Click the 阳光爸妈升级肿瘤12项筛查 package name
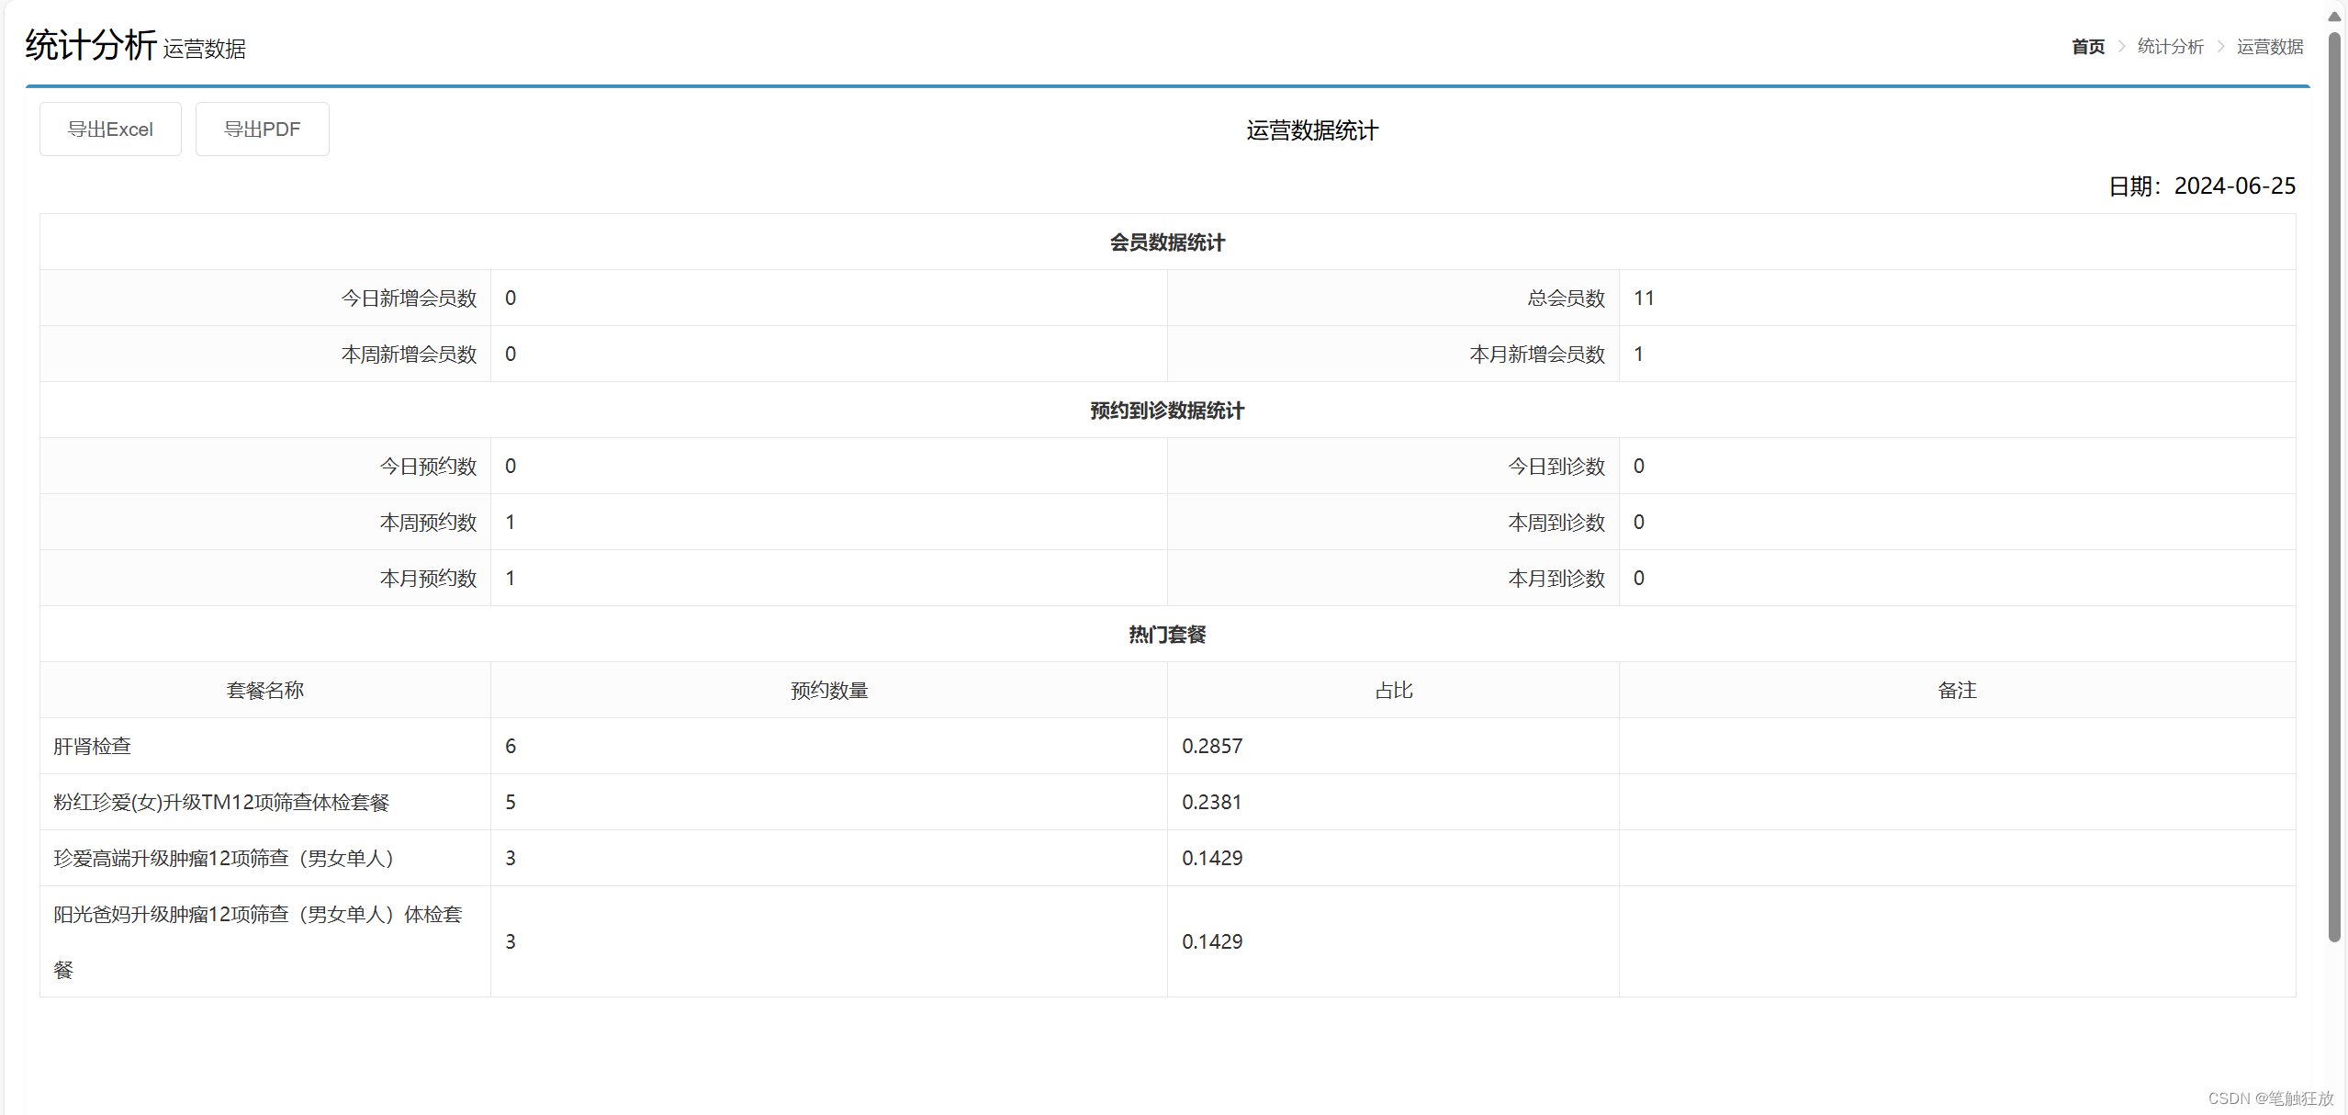The height and width of the screenshot is (1115, 2348). (257, 915)
